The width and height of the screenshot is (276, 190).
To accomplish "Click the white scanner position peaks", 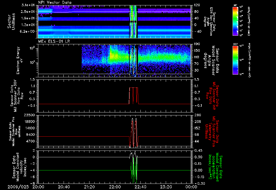I will (134, 132).
